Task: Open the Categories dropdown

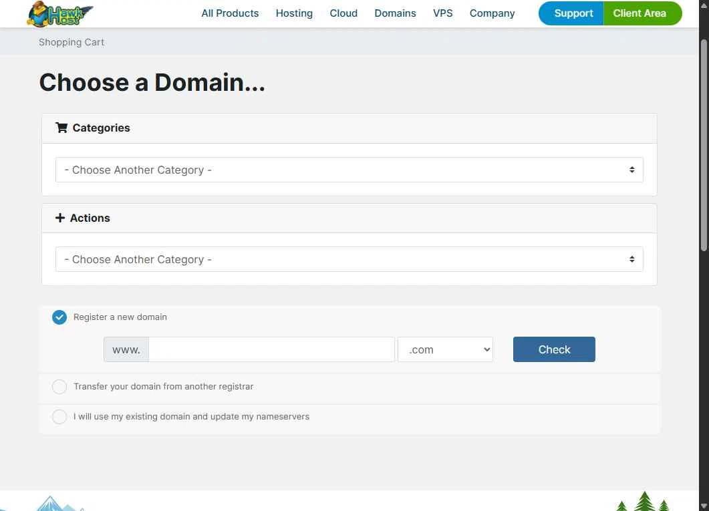Action: coord(349,170)
